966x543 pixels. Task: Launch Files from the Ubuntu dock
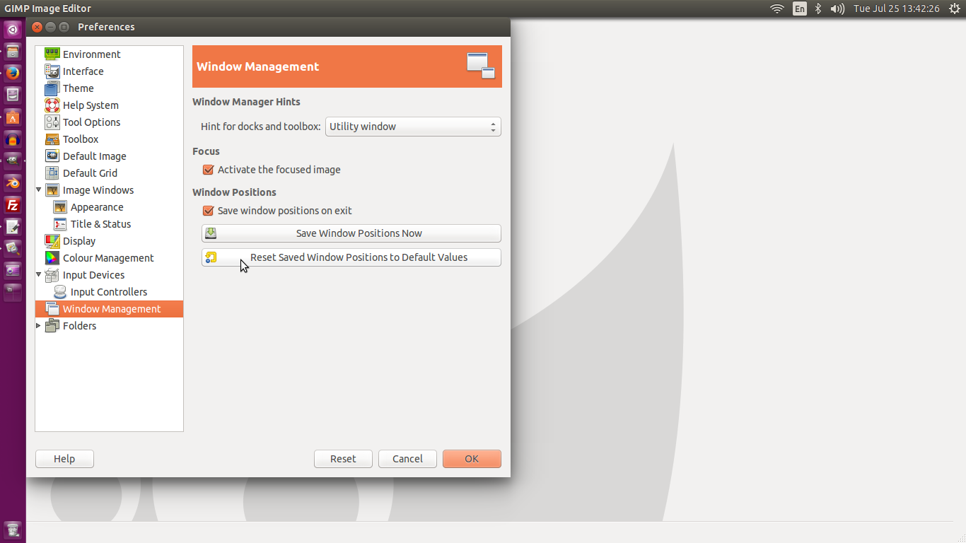(x=13, y=51)
